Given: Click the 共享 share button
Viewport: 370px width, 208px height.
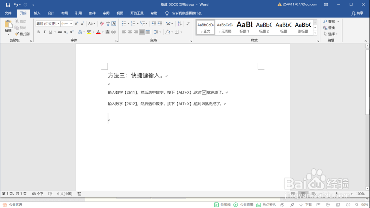Looking at the screenshot, I should 357,13.
